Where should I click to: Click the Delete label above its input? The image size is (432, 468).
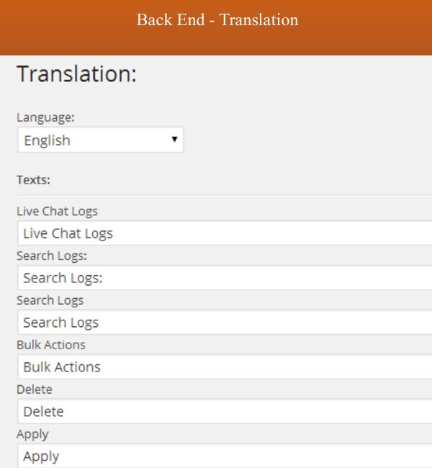click(35, 390)
